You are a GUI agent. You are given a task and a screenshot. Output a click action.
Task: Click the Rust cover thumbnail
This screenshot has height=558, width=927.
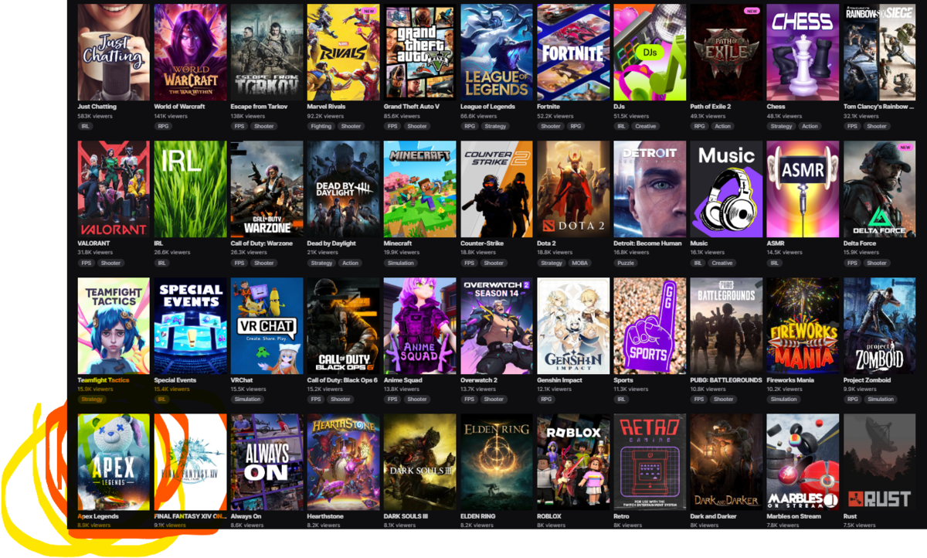[879, 462]
